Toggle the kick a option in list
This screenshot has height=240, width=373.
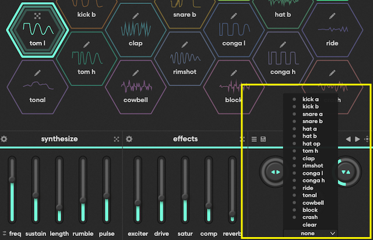(x=310, y=99)
